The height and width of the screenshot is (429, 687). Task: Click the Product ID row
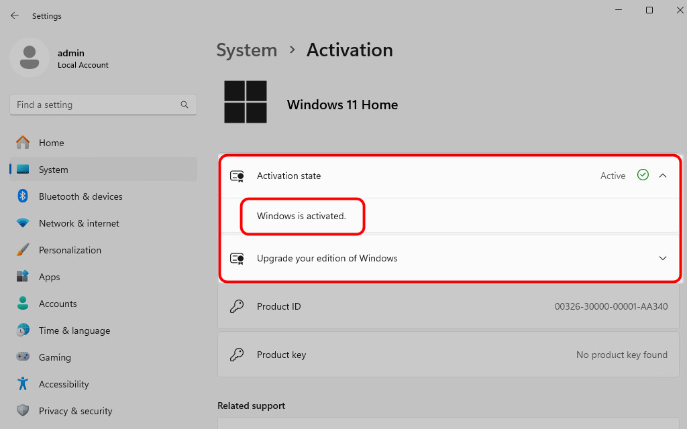pyautogui.click(x=448, y=306)
